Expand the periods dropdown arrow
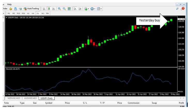 click(95, 9)
